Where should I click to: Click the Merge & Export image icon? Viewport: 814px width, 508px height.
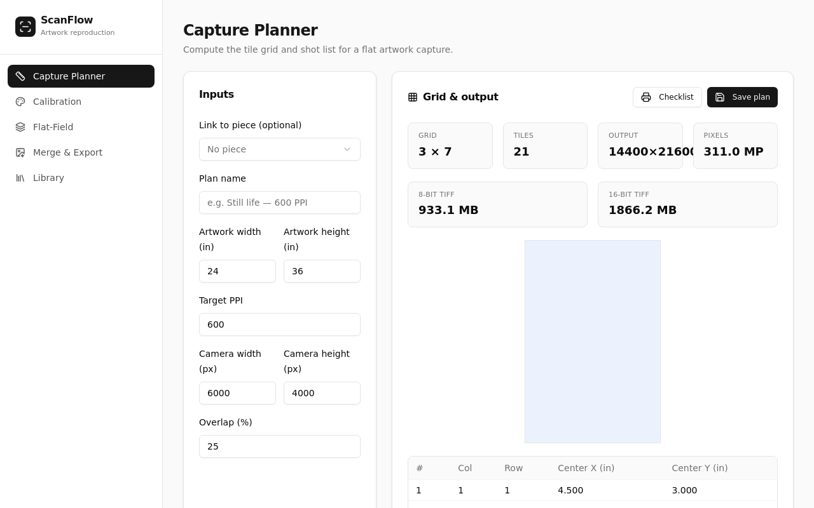(20, 152)
